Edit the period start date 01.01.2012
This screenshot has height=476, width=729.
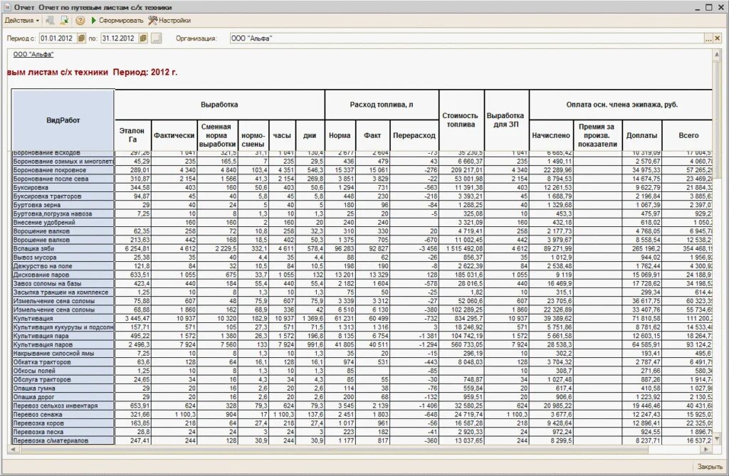click(x=58, y=38)
